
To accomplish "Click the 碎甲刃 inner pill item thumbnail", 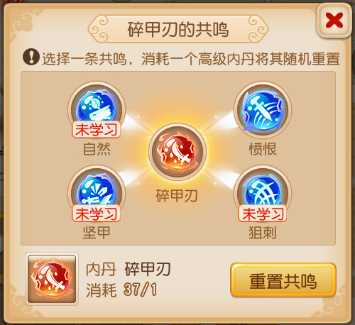I will pyautogui.click(x=52, y=279).
